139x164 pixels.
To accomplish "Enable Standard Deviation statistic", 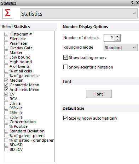I will click(x=6, y=131).
